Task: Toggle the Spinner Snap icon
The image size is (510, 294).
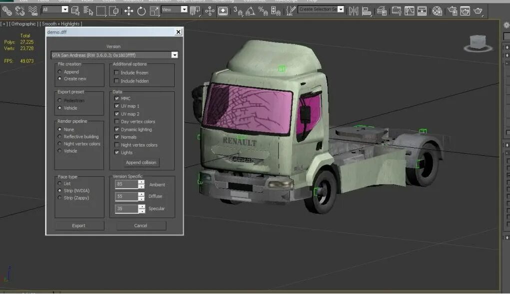Action: tap(276, 11)
